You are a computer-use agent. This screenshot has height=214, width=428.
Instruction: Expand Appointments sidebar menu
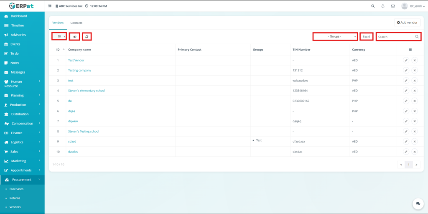pyautogui.click(x=23, y=170)
